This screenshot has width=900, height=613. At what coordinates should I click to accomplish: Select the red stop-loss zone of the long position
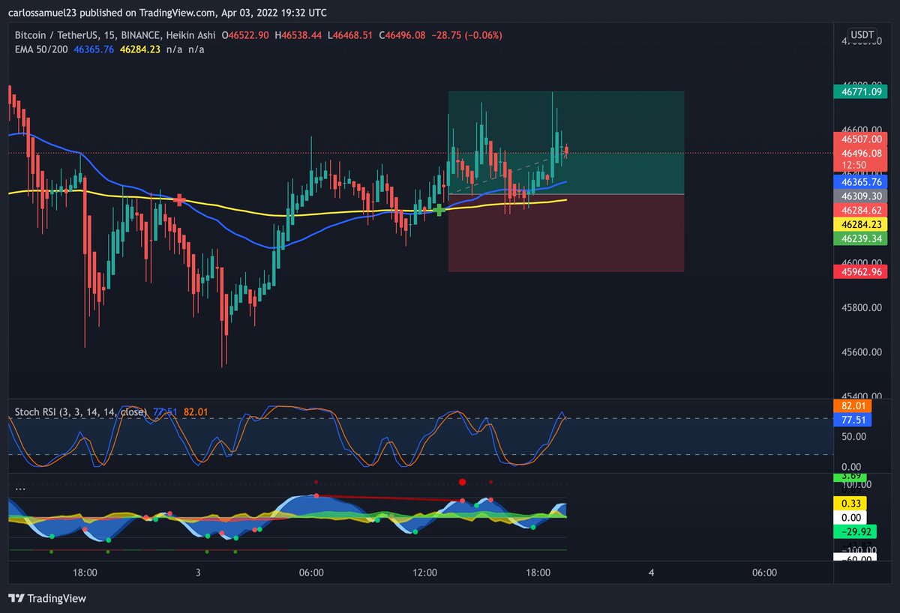(x=565, y=232)
